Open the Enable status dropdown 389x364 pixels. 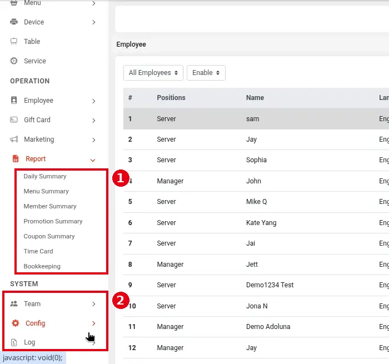pyautogui.click(x=206, y=73)
